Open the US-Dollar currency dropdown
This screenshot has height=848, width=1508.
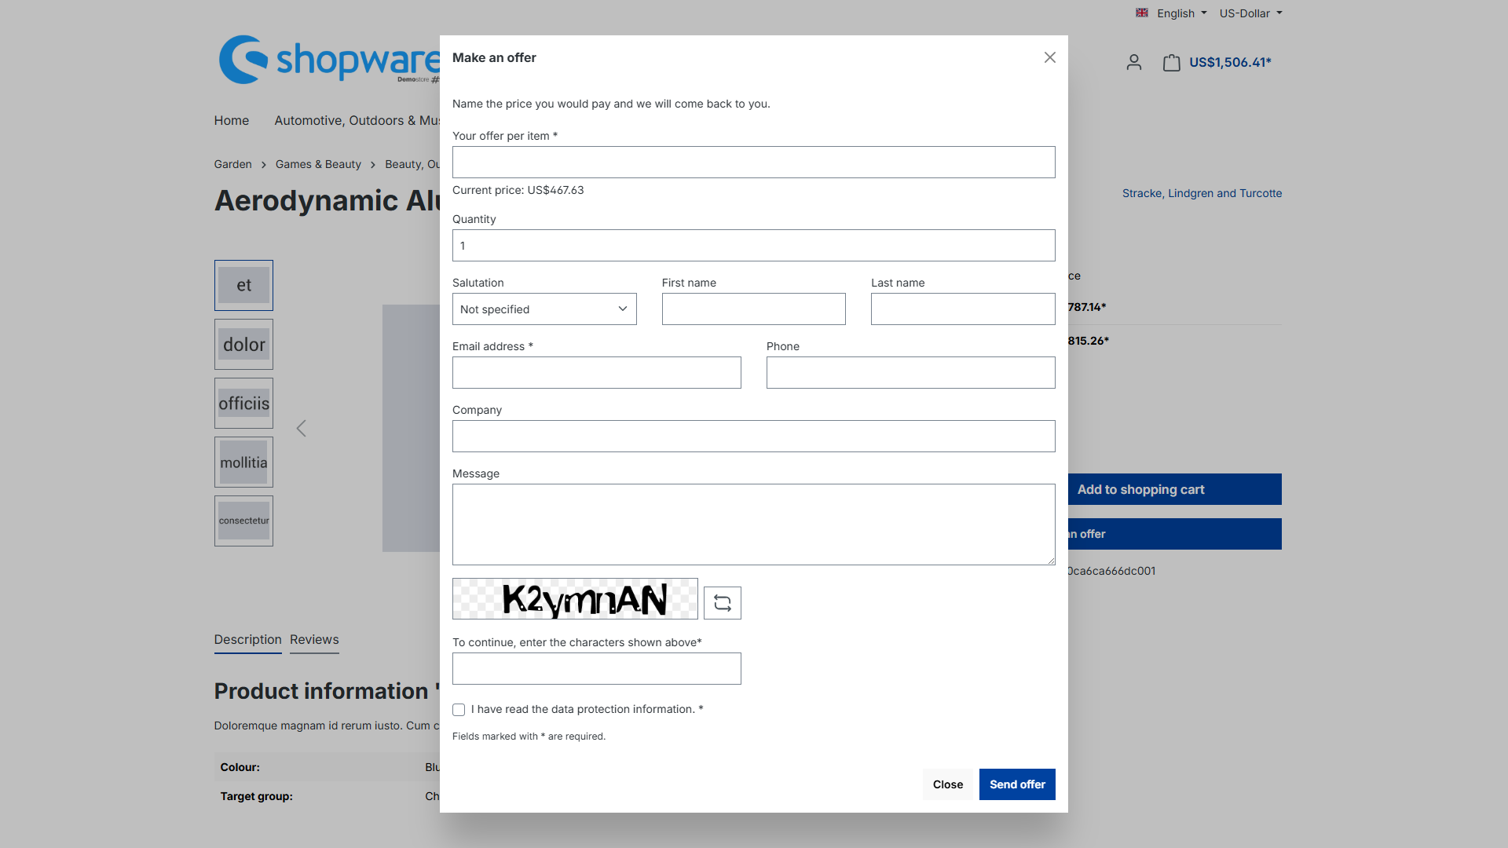(1250, 13)
